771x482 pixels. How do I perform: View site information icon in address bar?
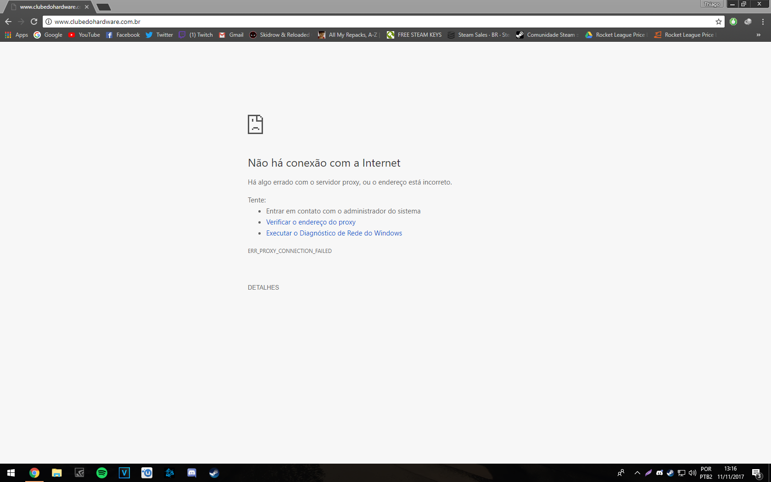point(49,22)
